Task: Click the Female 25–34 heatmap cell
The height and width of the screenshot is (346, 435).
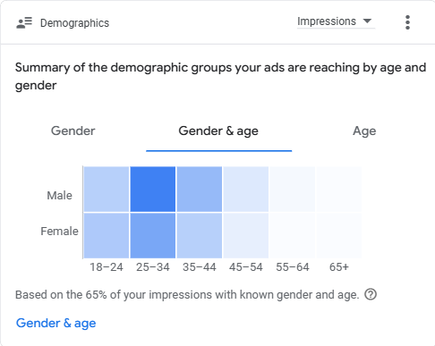Action: point(153,235)
